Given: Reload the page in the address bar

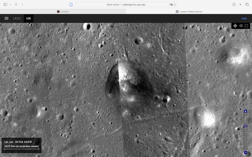Looking at the screenshot, I should pos(175,5).
